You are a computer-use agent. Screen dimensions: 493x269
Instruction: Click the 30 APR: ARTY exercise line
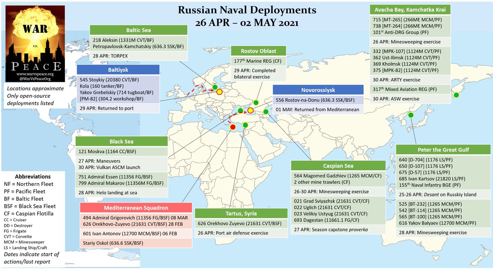(396, 79)
